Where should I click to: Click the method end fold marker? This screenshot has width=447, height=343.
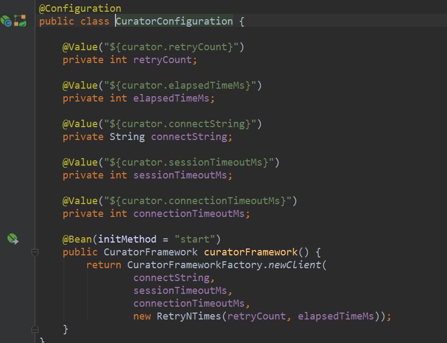[35, 329]
